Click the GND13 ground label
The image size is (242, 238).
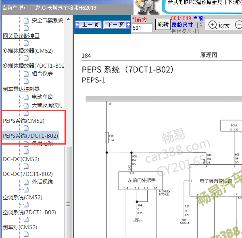(138, 221)
